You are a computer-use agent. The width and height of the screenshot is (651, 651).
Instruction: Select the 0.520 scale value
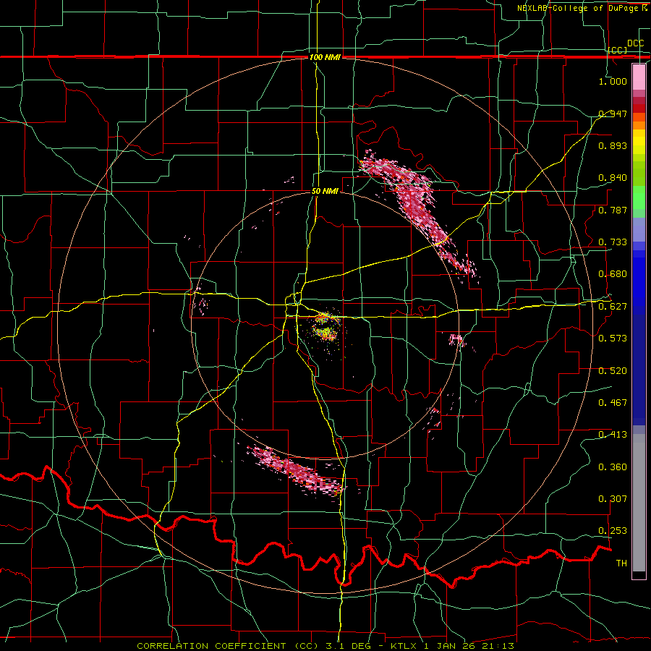[x=613, y=371]
